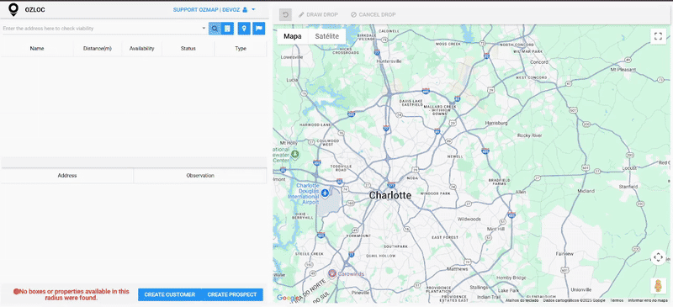Click the green park marker near Mt Holly

click(294, 154)
